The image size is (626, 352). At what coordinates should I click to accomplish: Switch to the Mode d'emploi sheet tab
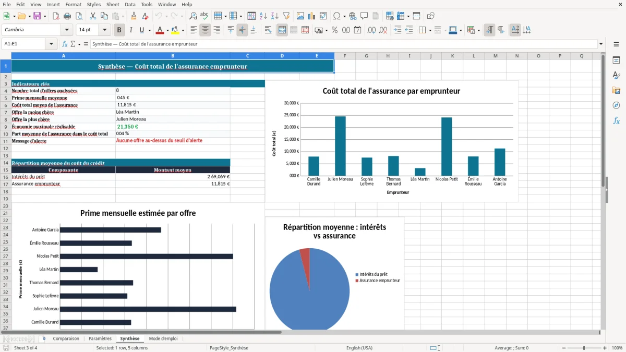(x=163, y=338)
